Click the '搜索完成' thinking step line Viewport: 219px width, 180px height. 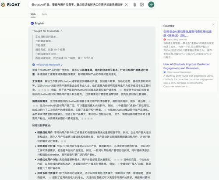coord(50,50)
